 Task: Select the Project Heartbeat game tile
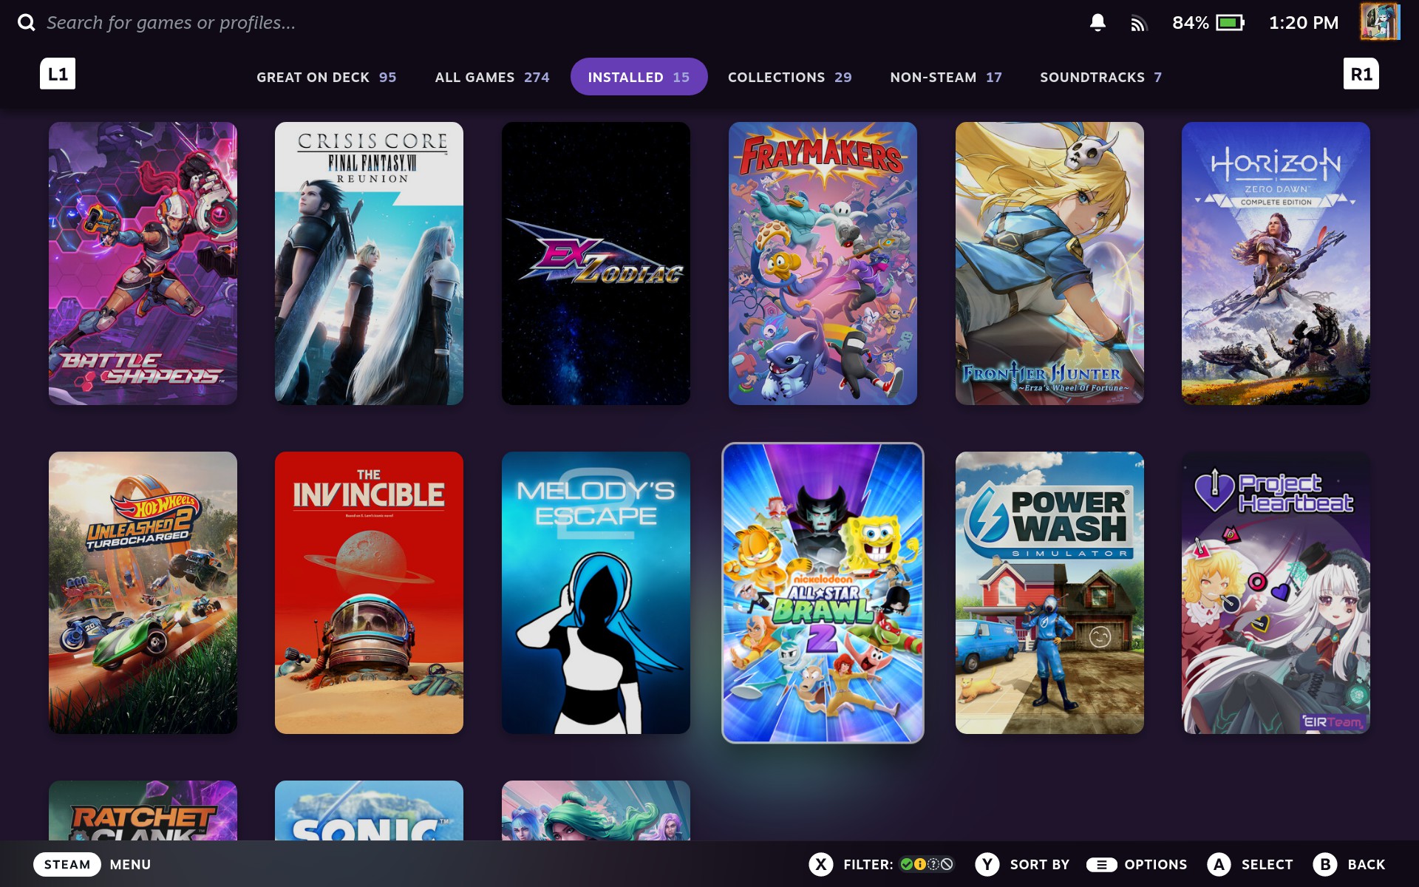(1276, 593)
